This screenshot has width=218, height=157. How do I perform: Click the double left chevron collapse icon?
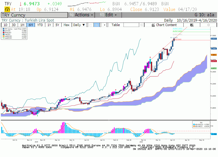click(x=142, y=25)
